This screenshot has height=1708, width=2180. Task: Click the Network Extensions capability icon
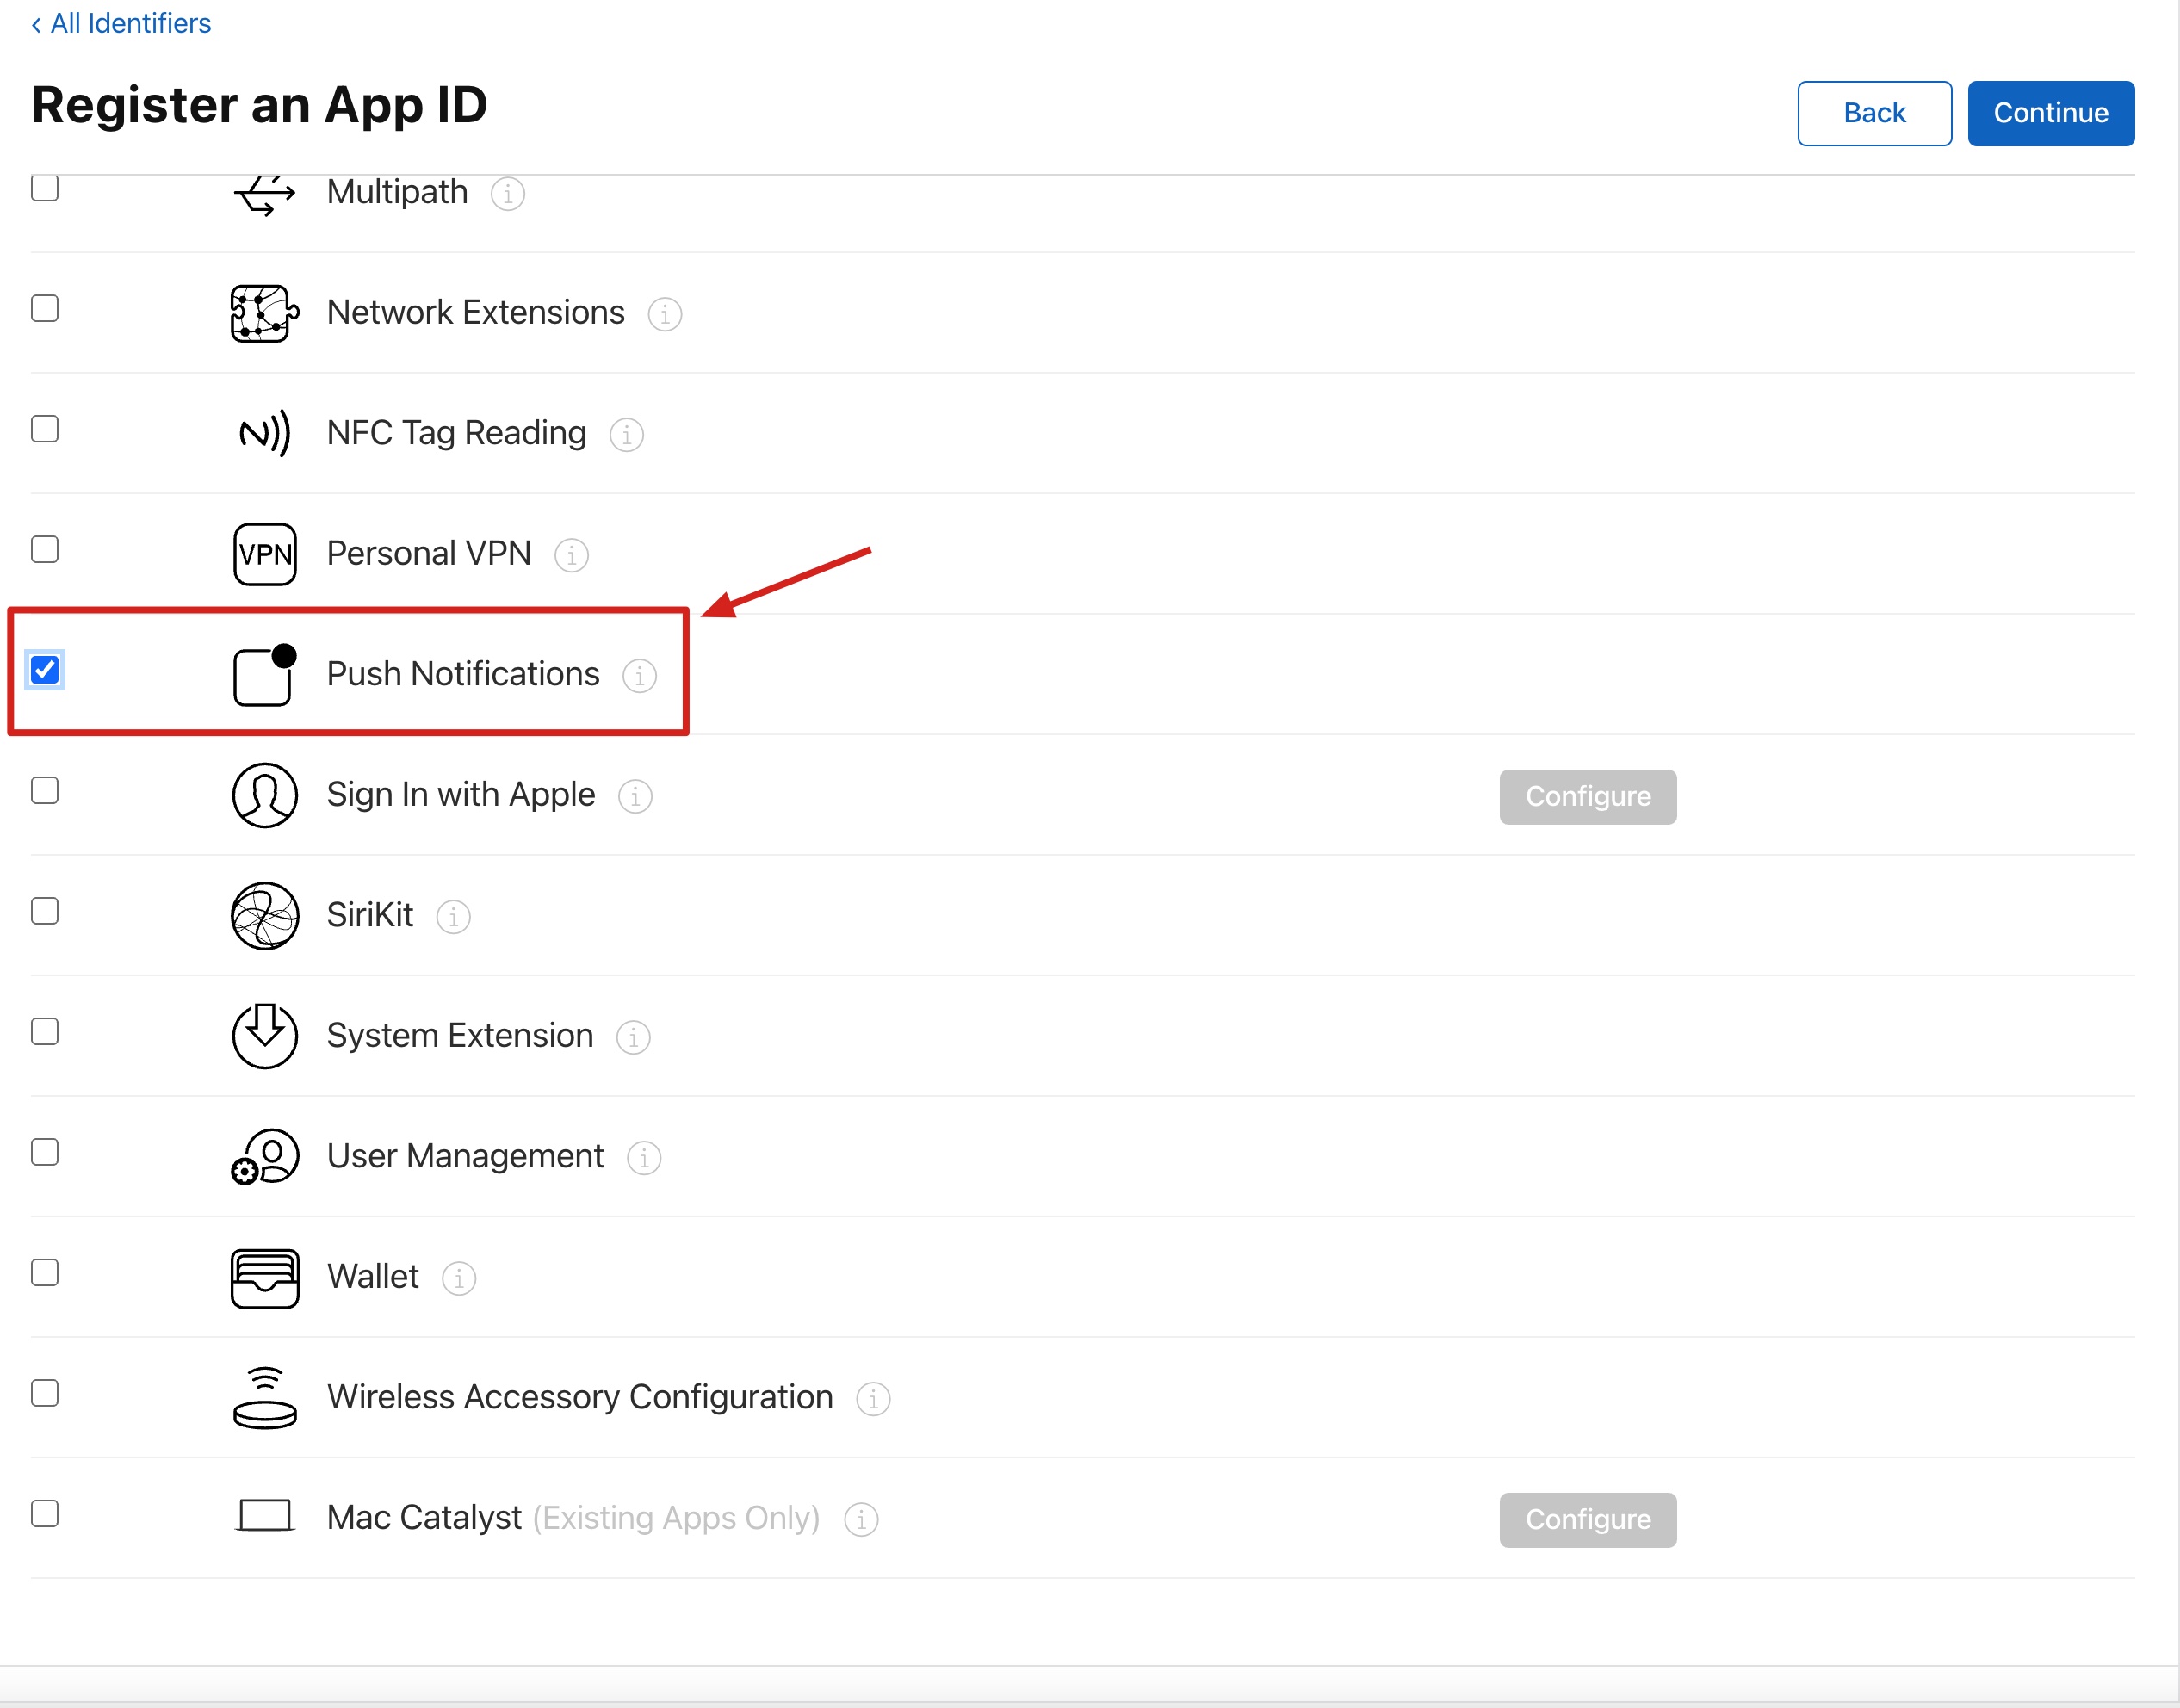coord(264,313)
